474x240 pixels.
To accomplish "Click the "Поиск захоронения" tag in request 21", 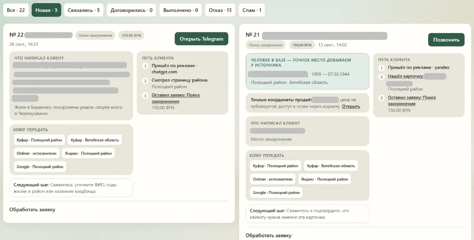I will 266,45.
